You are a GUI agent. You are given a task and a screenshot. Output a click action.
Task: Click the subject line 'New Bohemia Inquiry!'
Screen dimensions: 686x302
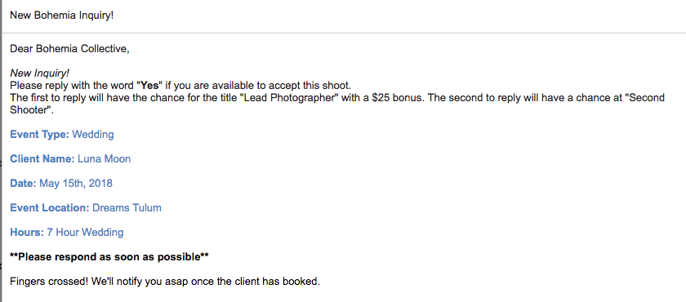tap(62, 16)
